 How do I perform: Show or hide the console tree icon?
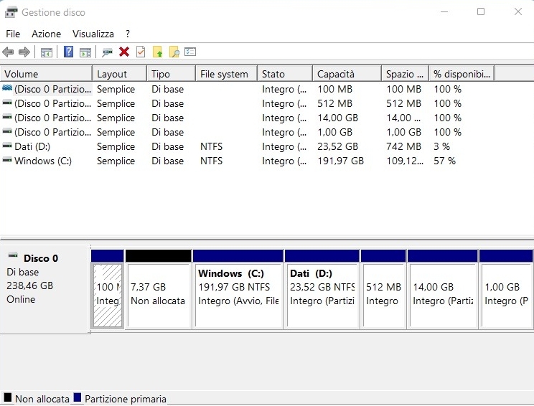[47, 52]
